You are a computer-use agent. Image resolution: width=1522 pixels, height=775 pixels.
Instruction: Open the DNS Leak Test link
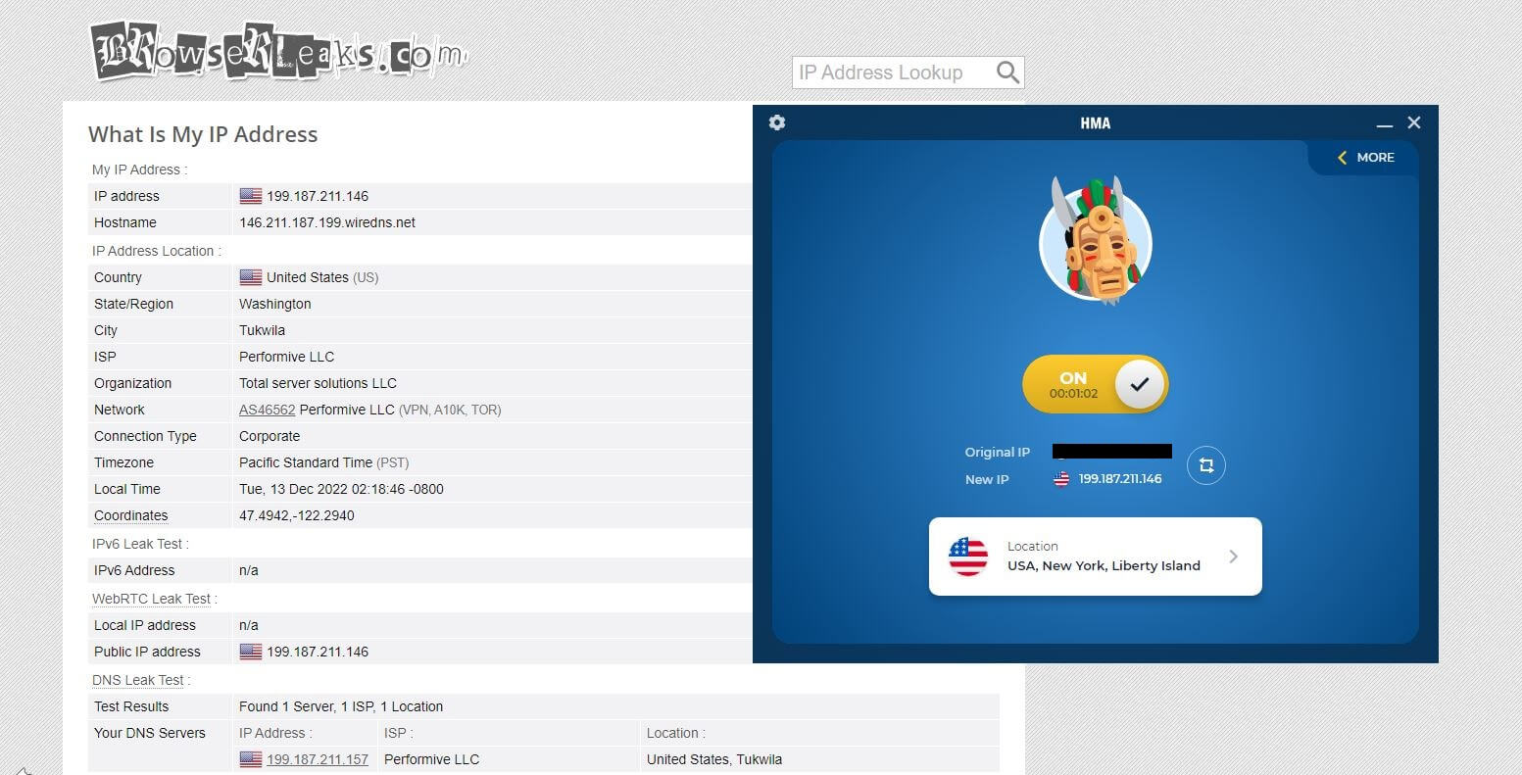pyautogui.click(x=138, y=680)
